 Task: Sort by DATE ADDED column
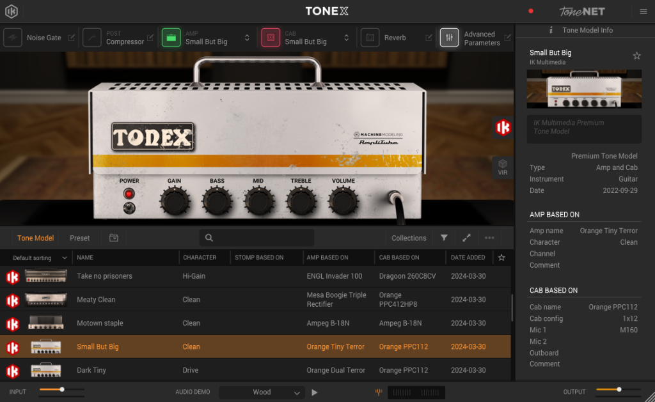468,258
